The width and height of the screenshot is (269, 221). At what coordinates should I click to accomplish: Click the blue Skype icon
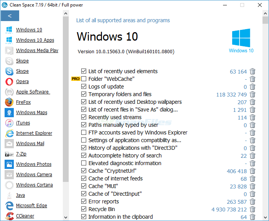point(9,71)
